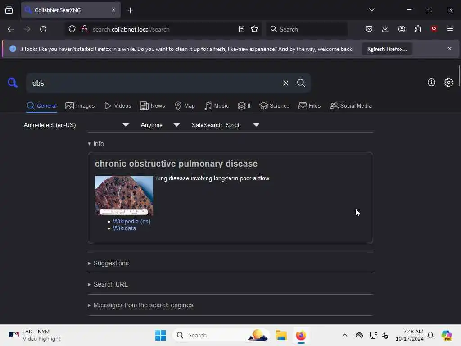Open Firefox application menu

pos(450,29)
